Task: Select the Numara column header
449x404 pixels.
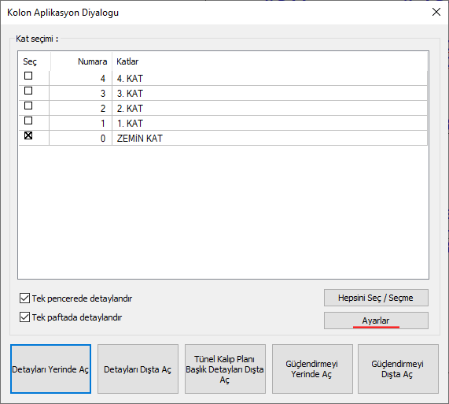Action: pyautogui.click(x=81, y=61)
